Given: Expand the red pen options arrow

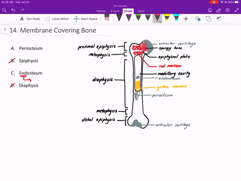Looking at the screenshot, I should click(160, 22).
